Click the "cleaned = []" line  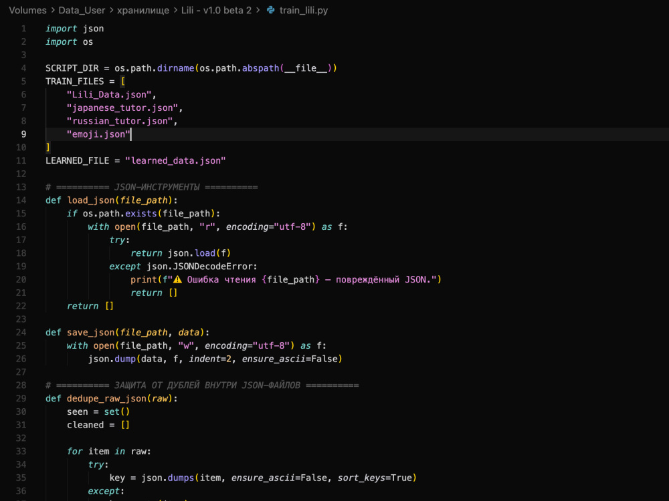(98, 425)
